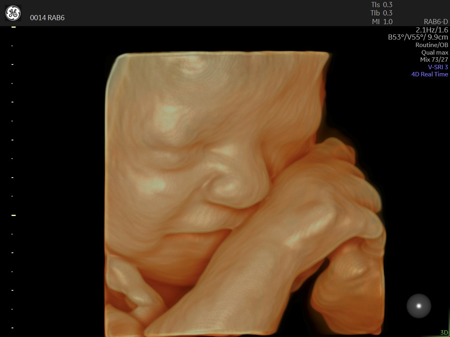Click the thick highlighted depth scale marker
450x337 pixels.
pyautogui.click(x=13, y=215)
